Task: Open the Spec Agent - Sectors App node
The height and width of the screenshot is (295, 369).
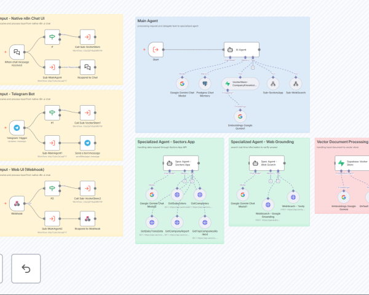Action: tap(177, 163)
